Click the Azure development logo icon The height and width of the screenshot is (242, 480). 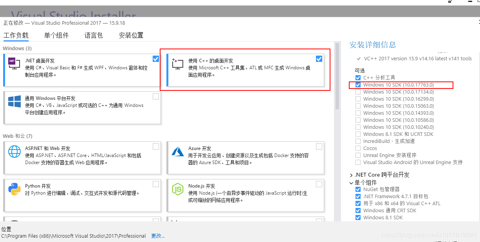178,151
